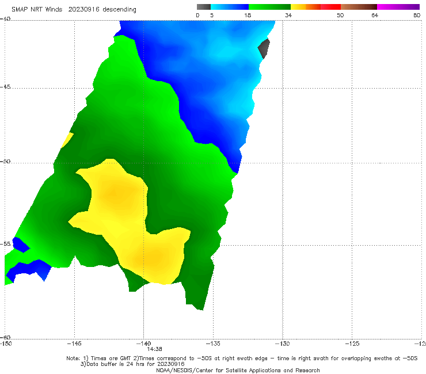Click the dark gray low-wind patch on swath edge
The image size is (426, 374).
click(x=264, y=48)
